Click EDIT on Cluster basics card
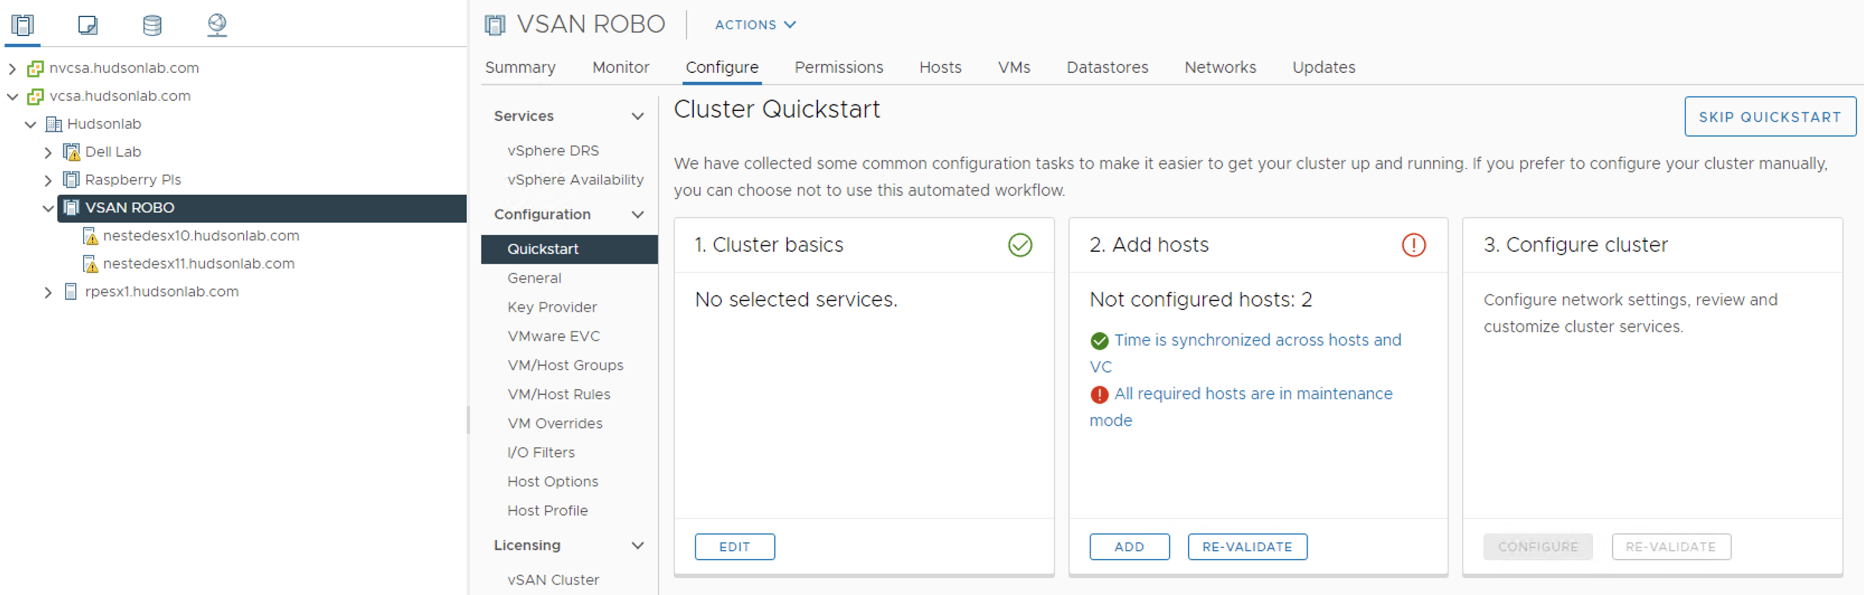 [x=735, y=546]
